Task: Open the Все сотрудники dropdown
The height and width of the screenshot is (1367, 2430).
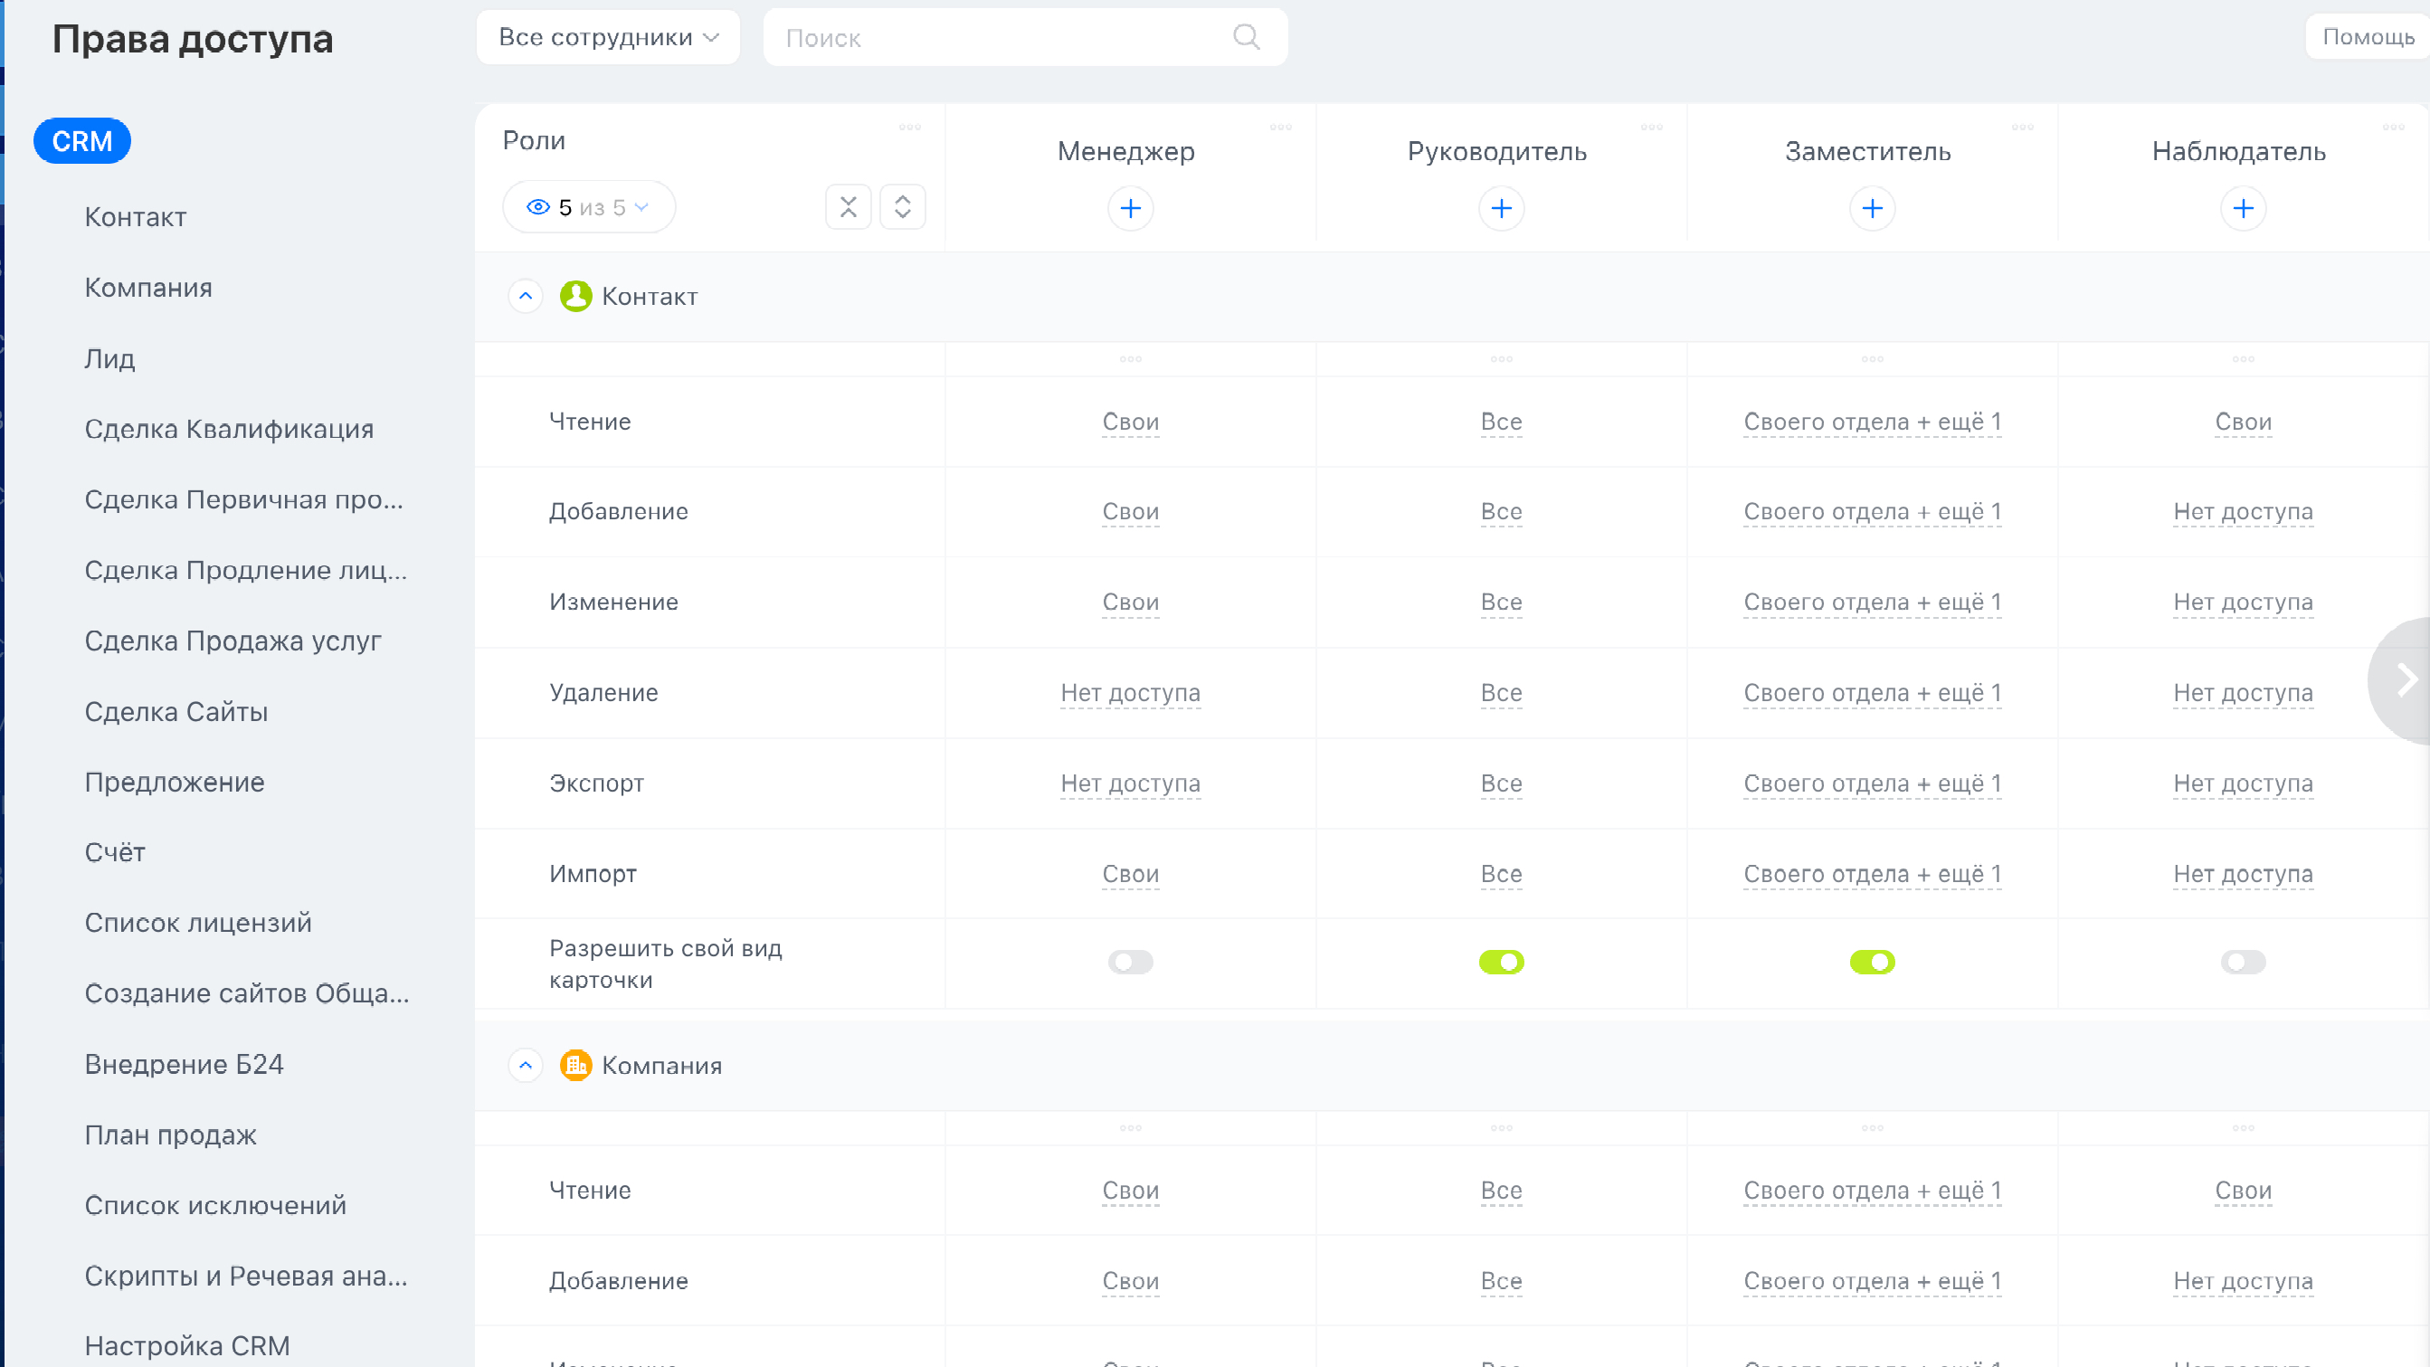Action: coord(608,38)
